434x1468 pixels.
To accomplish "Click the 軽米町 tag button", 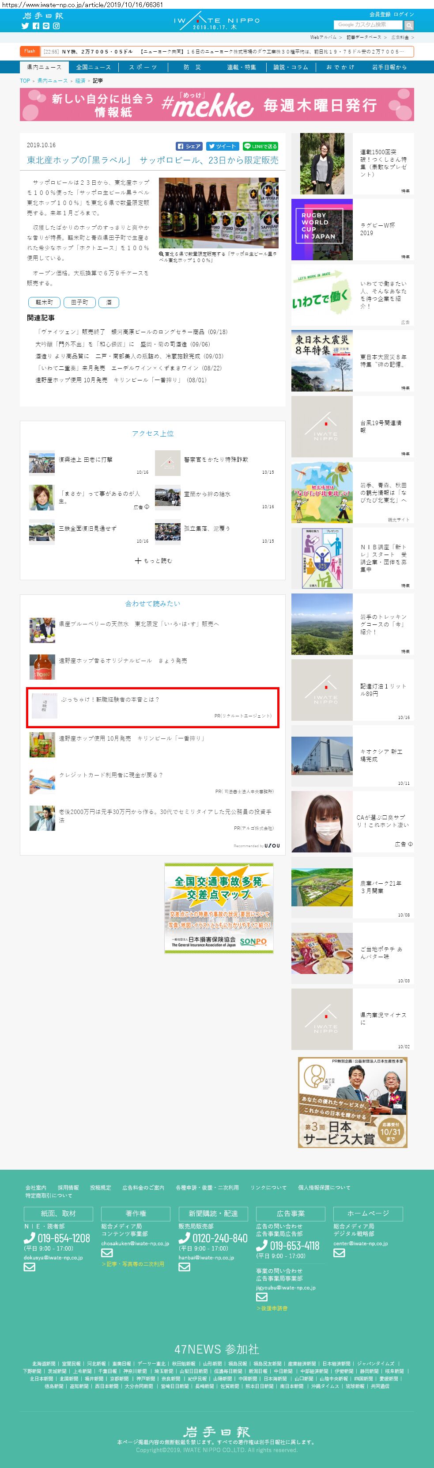I will pos(45,302).
